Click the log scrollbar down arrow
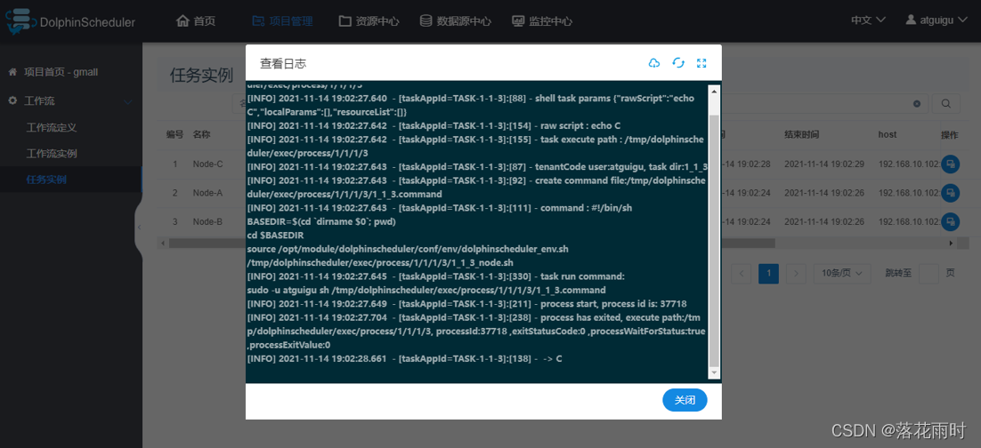The width and height of the screenshot is (981, 448). [713, 373]
